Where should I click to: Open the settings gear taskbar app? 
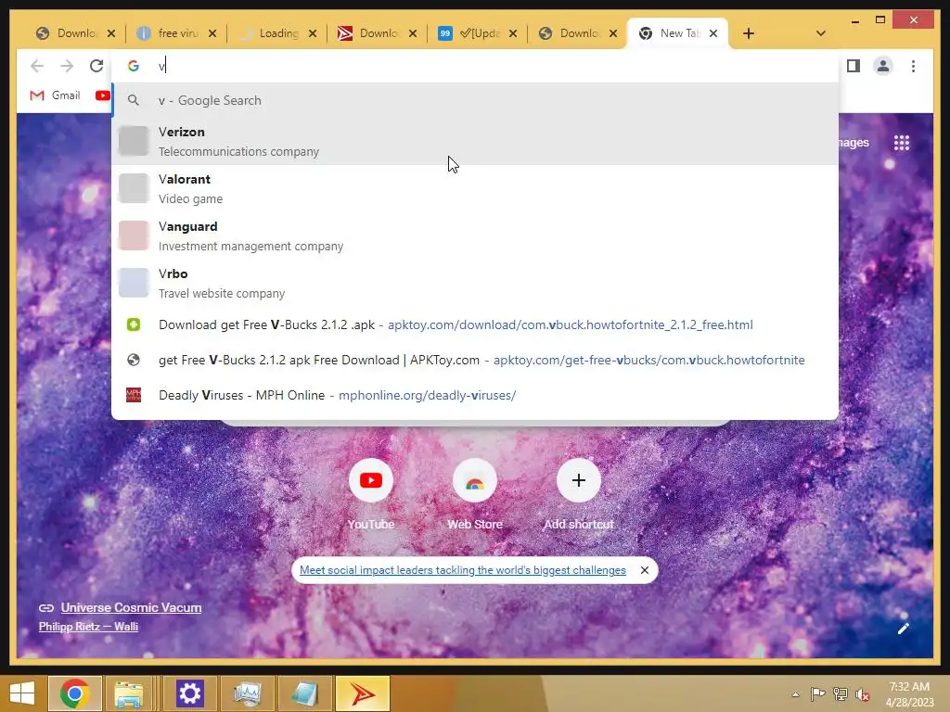click(x=189, y=693)
